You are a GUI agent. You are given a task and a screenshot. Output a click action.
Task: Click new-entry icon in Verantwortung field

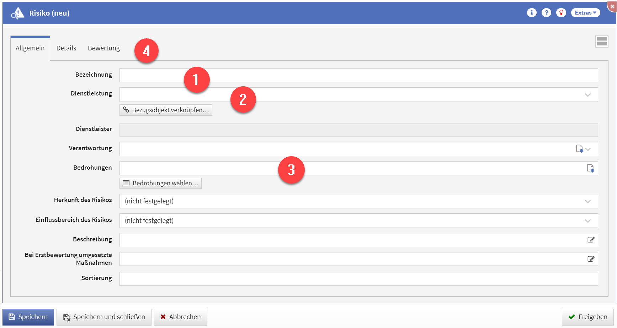point(579,149)
